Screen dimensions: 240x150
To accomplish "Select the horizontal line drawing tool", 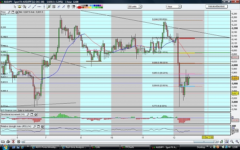I will pyautogui.click(x=39, y=7).
